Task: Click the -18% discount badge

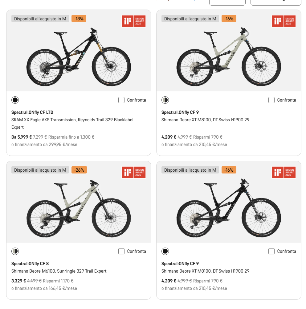Action: (79, 19)
